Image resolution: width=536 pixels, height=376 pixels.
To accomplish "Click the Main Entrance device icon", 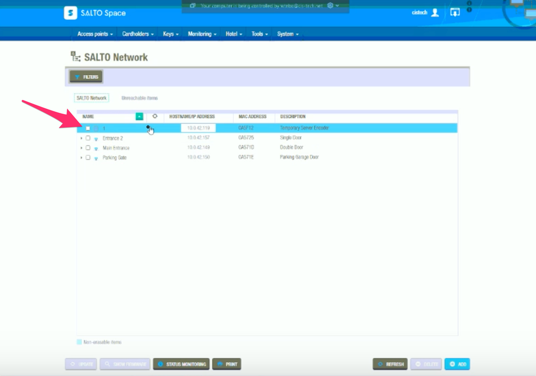I will [96, 148].
